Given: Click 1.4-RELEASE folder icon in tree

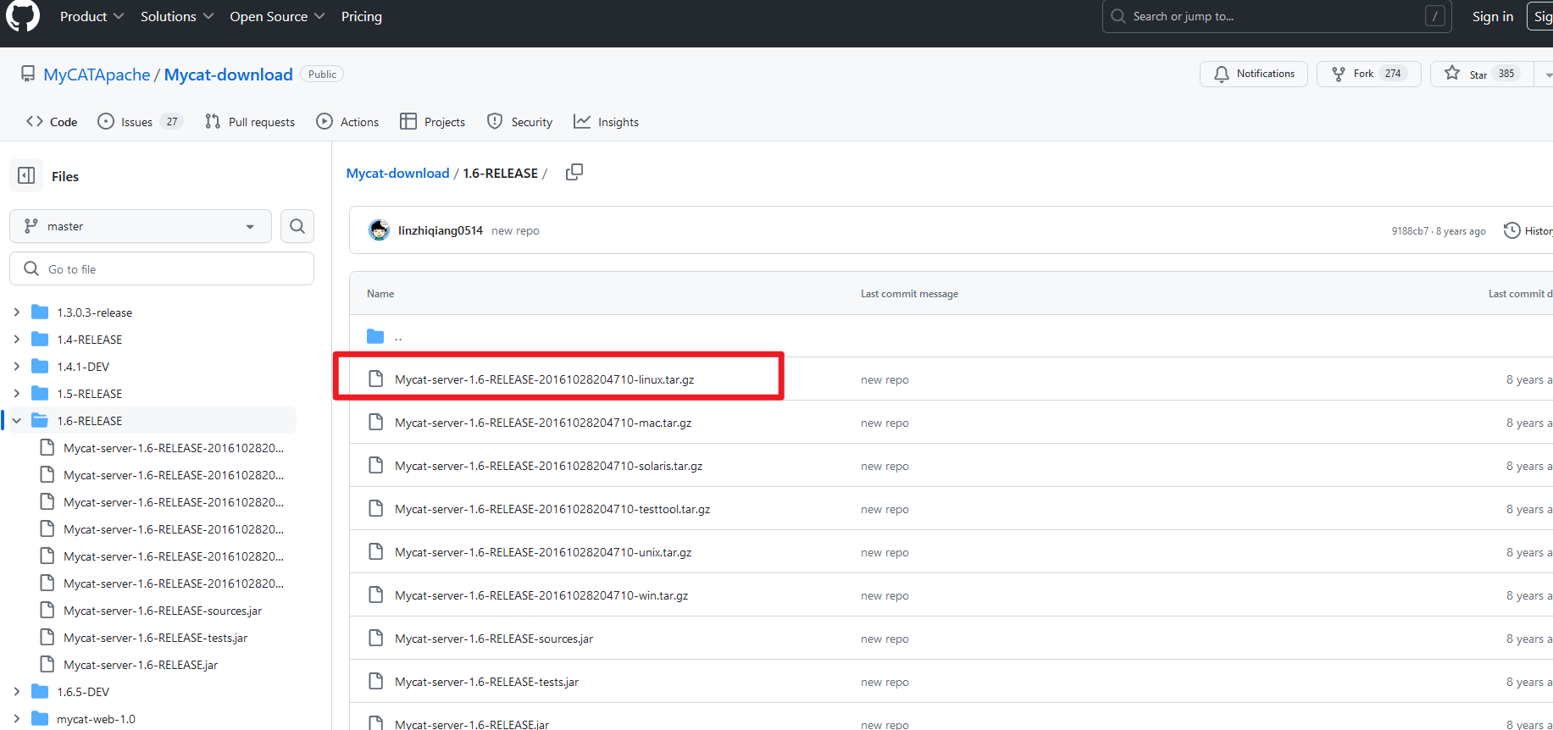Looking at the screenshot, I should [x=40, y=339].
